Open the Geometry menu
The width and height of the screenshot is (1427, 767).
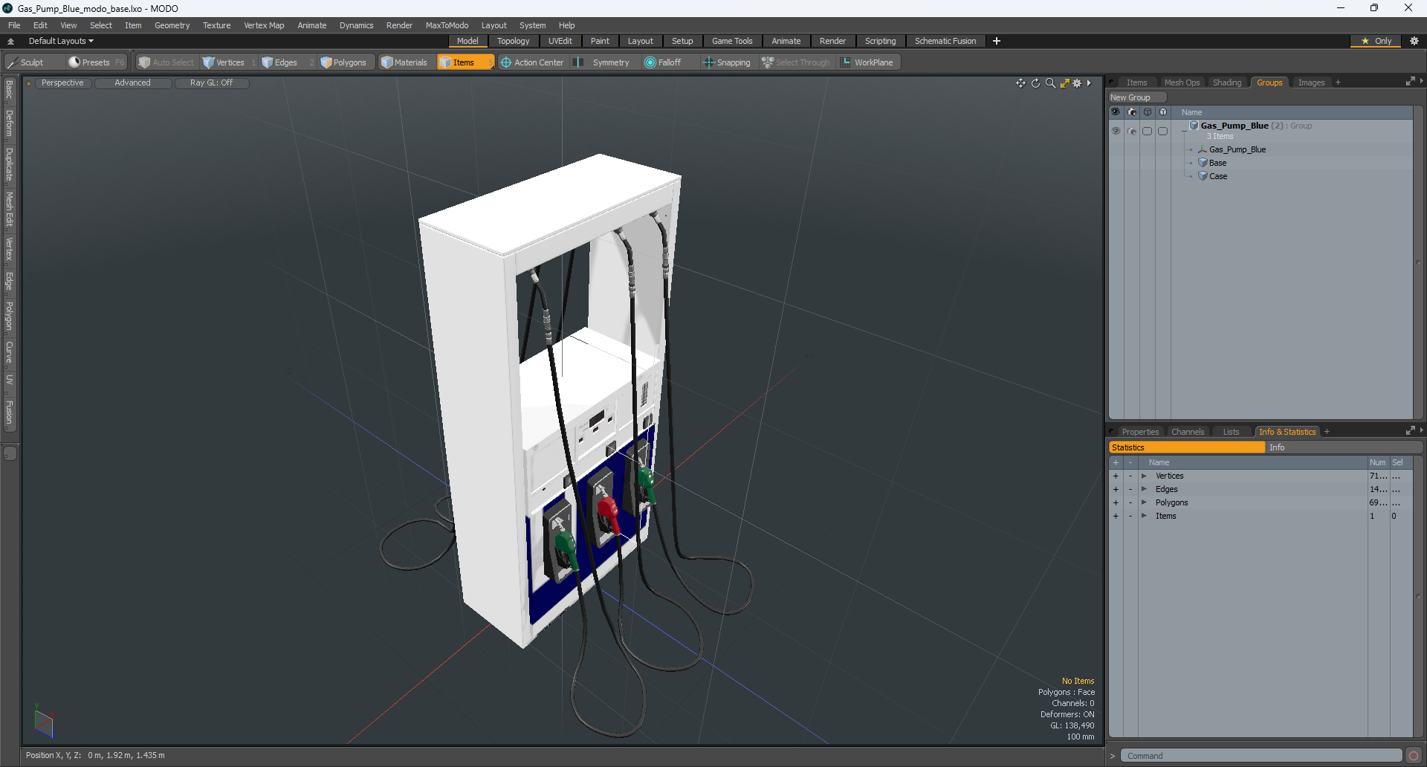point(172,25)
